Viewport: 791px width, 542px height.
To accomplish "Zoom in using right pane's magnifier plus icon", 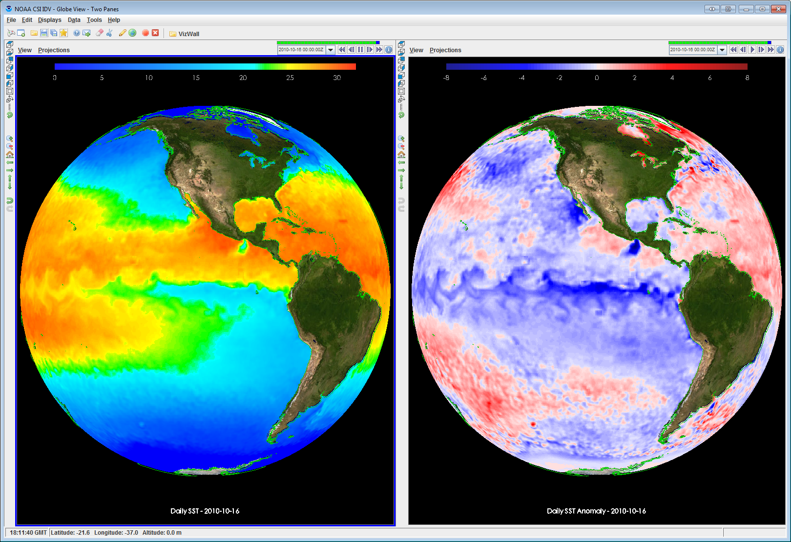I will (x=401, y=139).
